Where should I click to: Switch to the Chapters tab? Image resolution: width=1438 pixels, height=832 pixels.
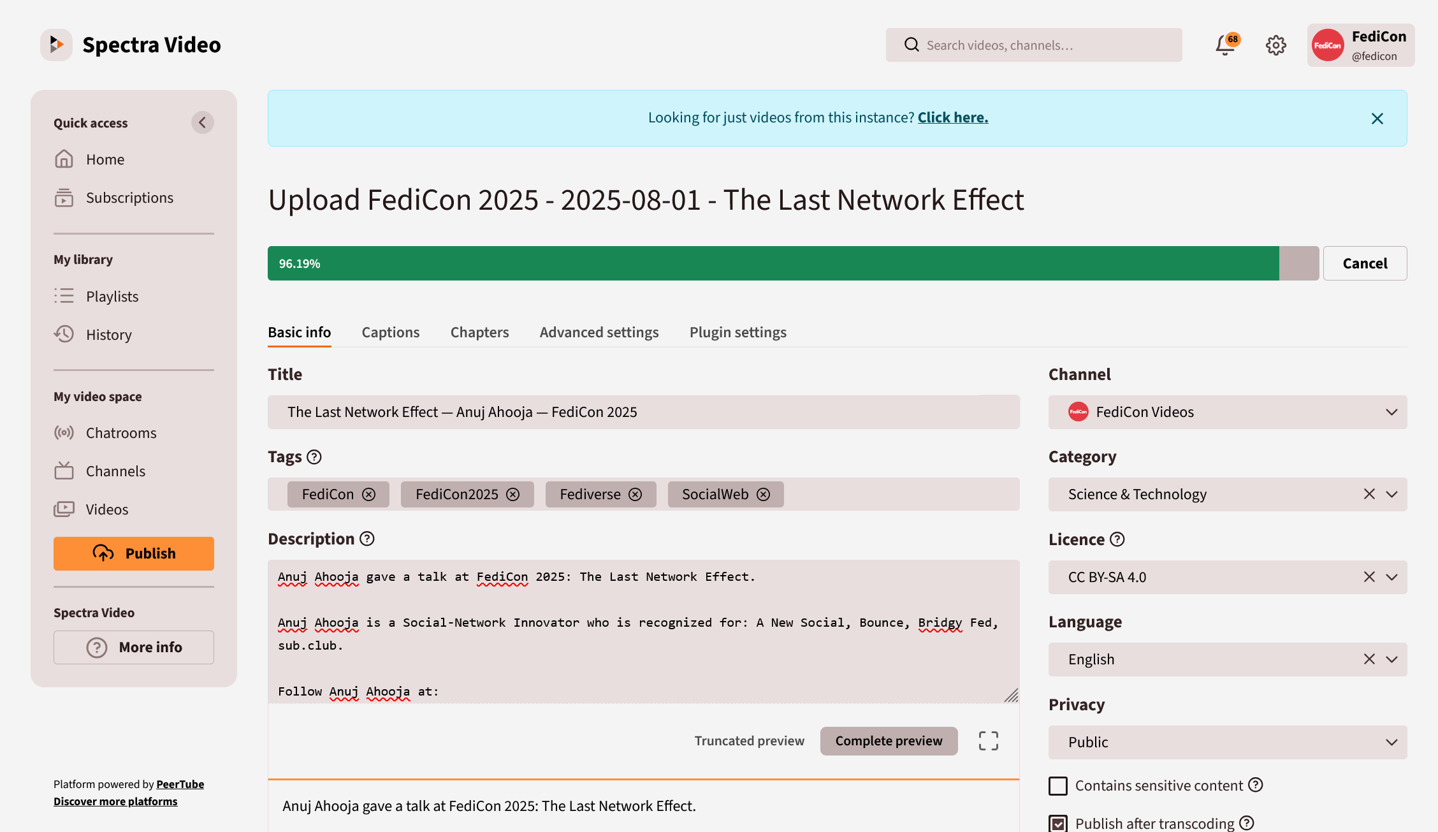pos(480,332)
